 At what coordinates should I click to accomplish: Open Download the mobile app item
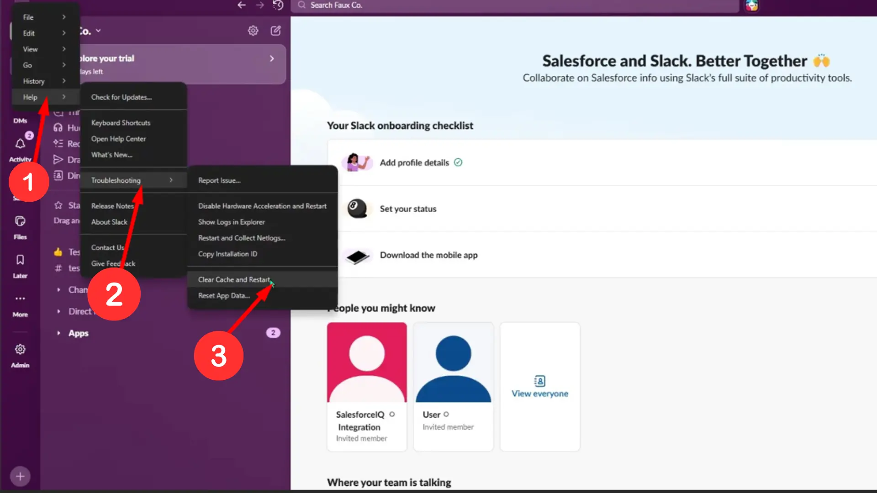(x=602, y=254)
